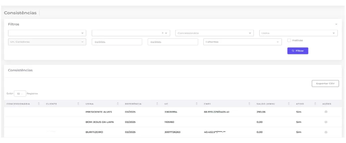
Task: Click the second 03/2025 date field
Action: 173,42
